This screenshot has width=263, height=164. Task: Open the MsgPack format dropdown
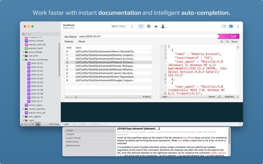coord(230,97)
